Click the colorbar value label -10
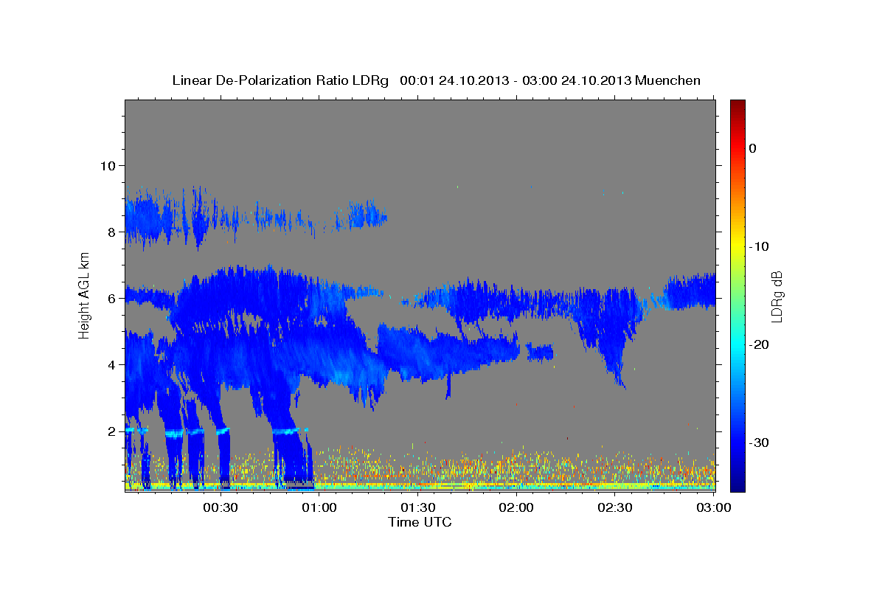 [759, 246]
